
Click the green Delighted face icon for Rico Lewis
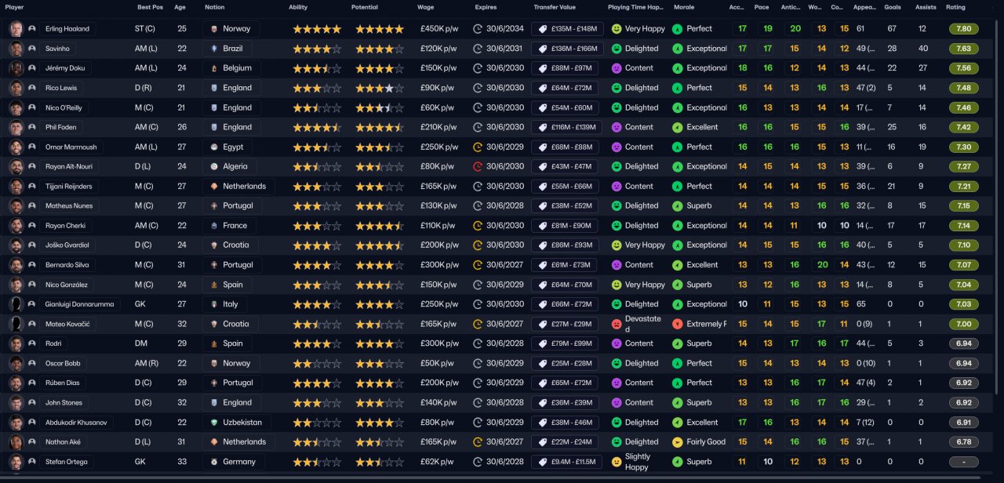[x=617, y=88]
